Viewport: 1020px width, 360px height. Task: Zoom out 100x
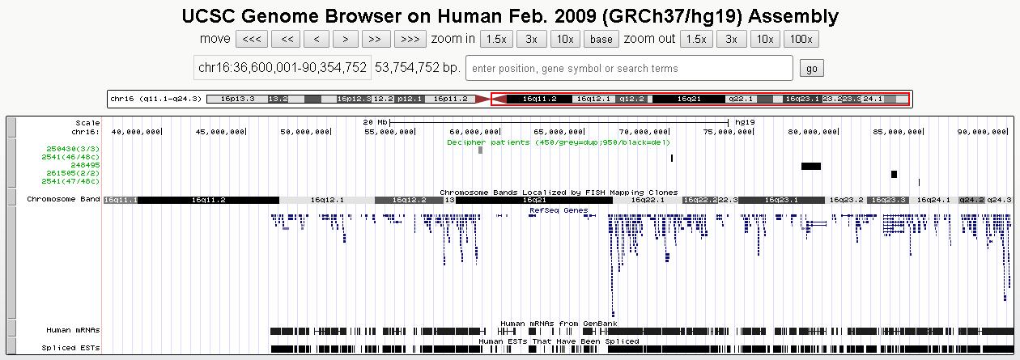801,39
